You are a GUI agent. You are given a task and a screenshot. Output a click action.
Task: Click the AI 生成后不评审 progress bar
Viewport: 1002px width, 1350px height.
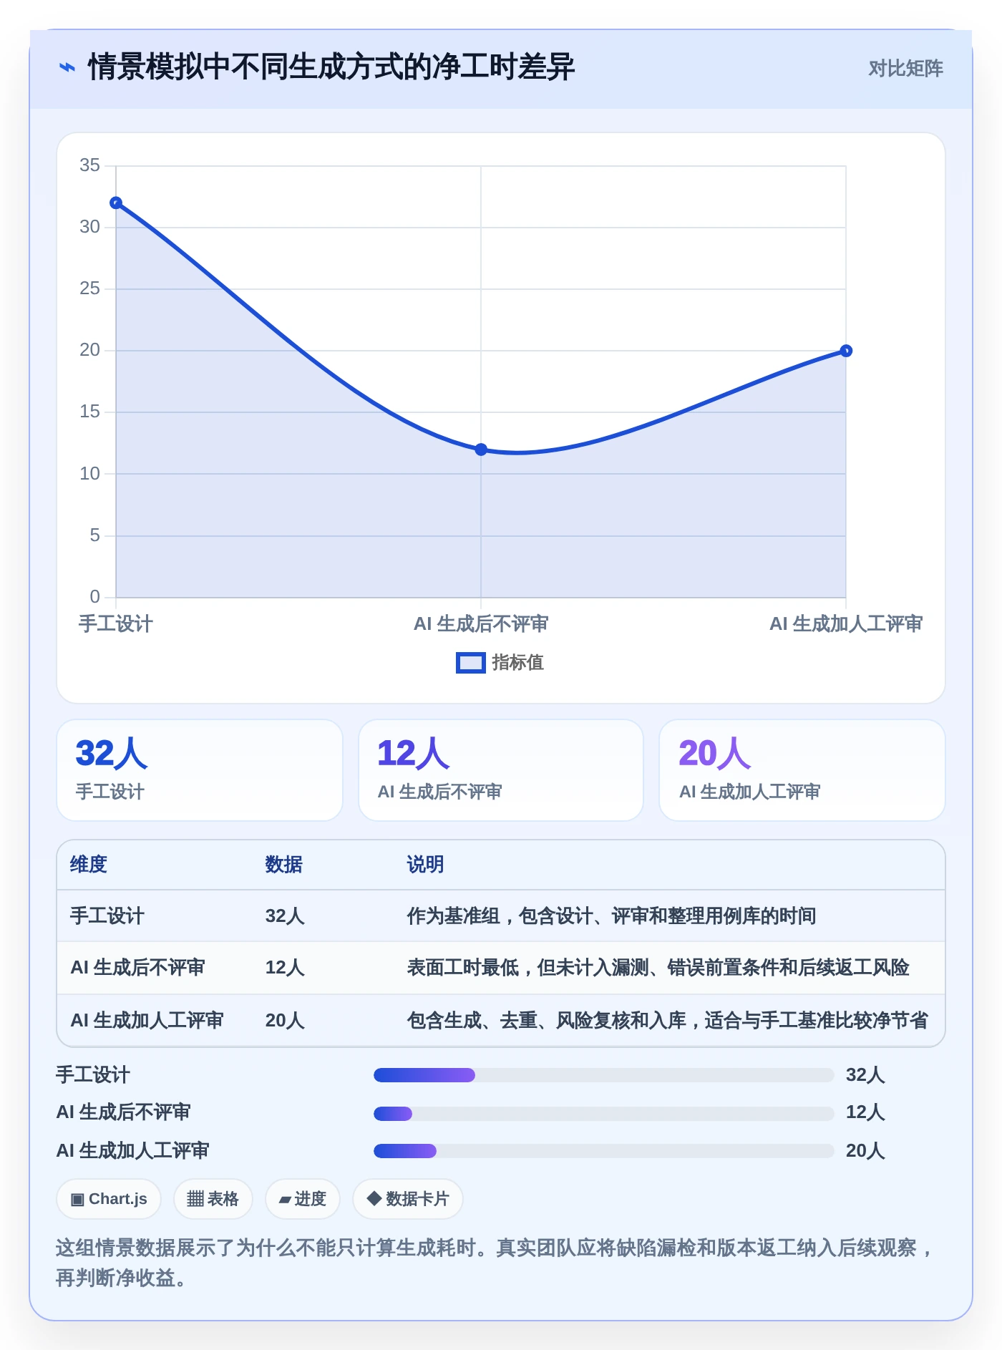(604, 1113)
